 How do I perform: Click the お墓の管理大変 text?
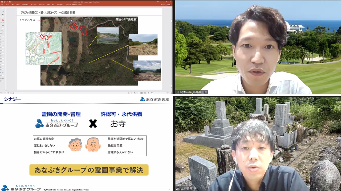tap(44, 139)
